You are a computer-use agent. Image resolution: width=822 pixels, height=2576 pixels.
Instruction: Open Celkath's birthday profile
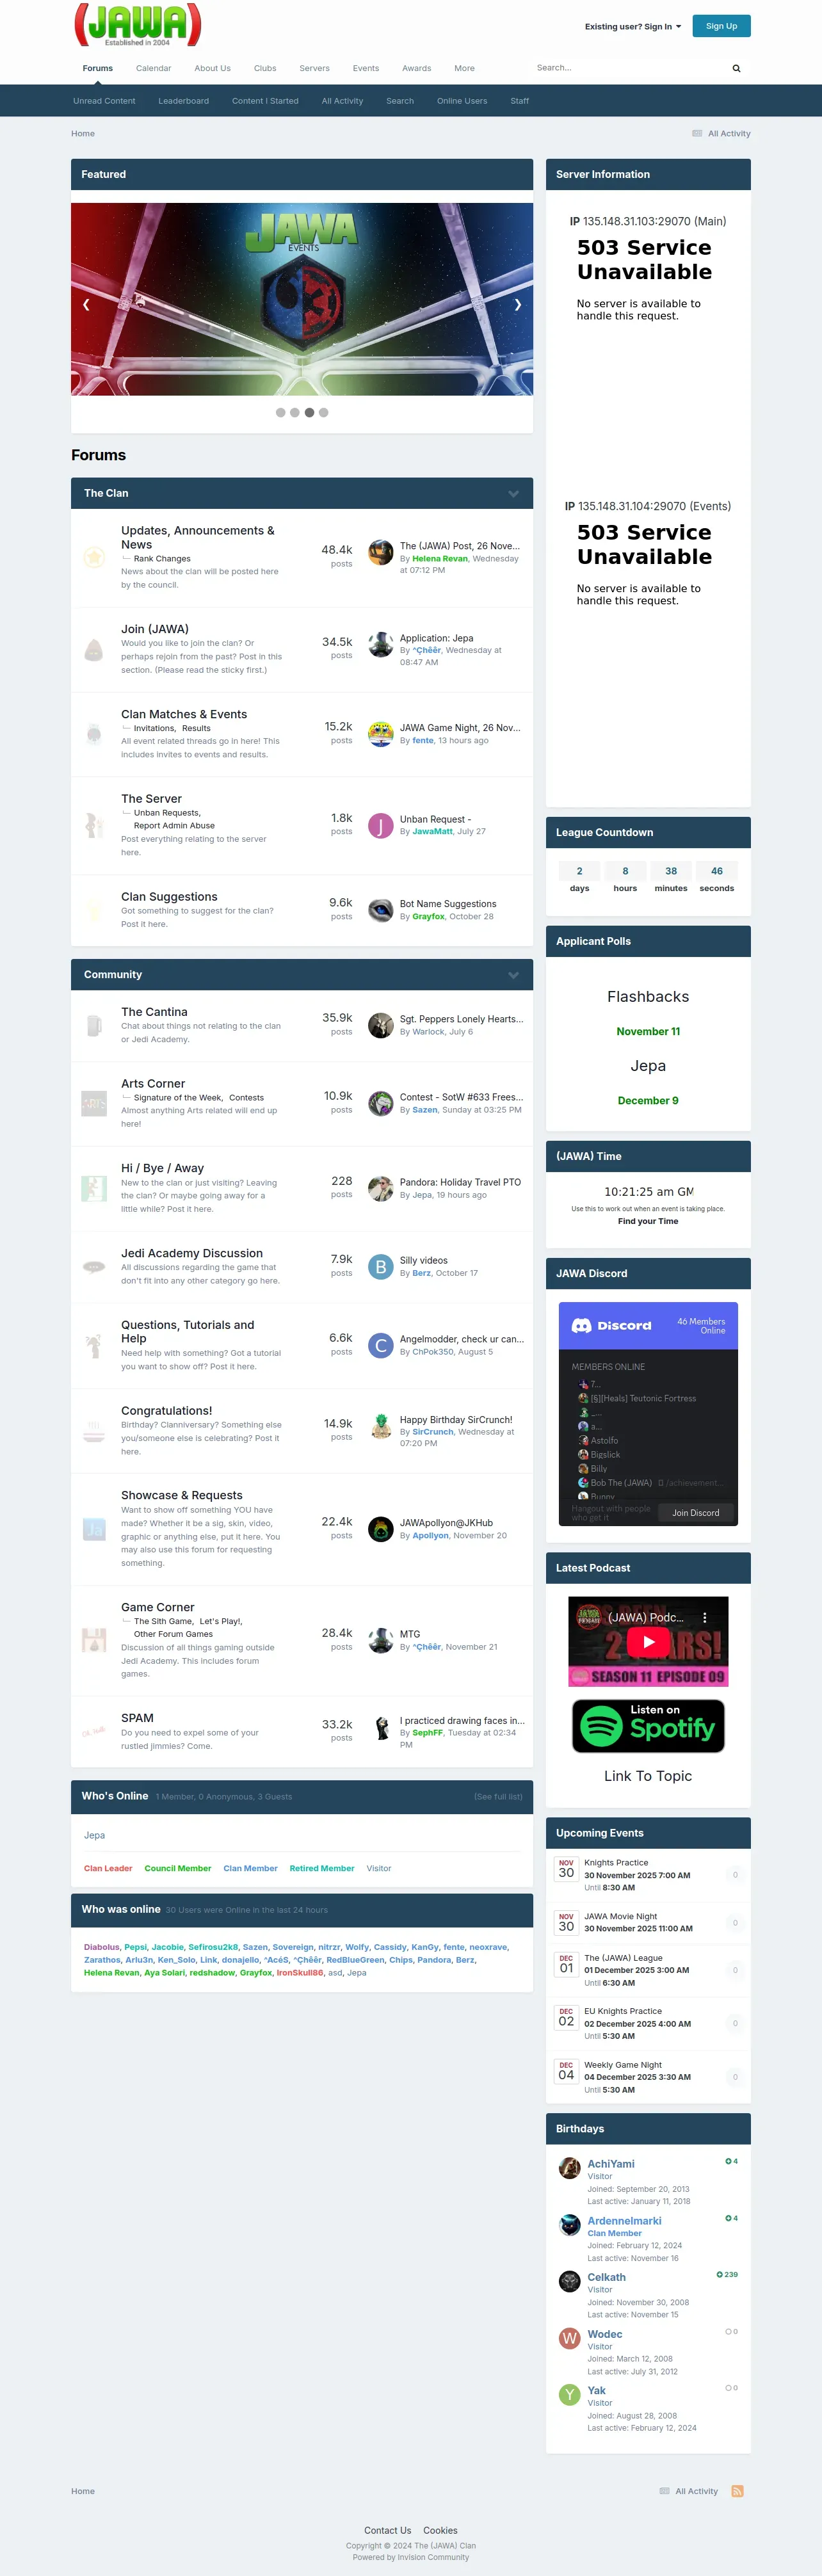tap(606, 2277)
